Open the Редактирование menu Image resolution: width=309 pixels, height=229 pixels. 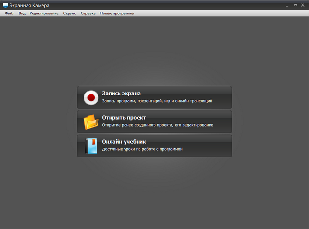tap(44, 13)
